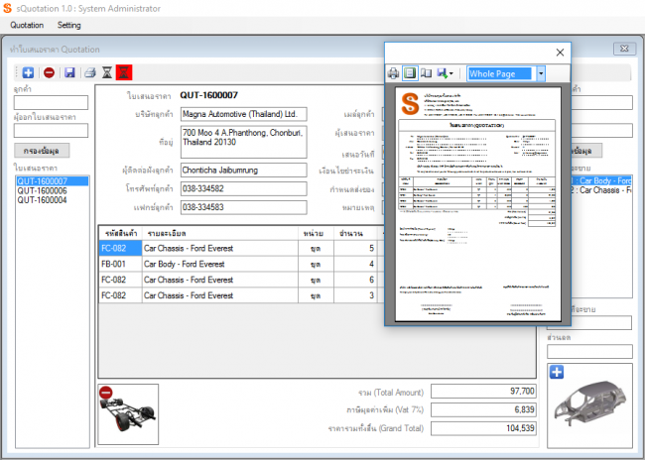Select Car Chassis item in right product list

tap(600, 190)
